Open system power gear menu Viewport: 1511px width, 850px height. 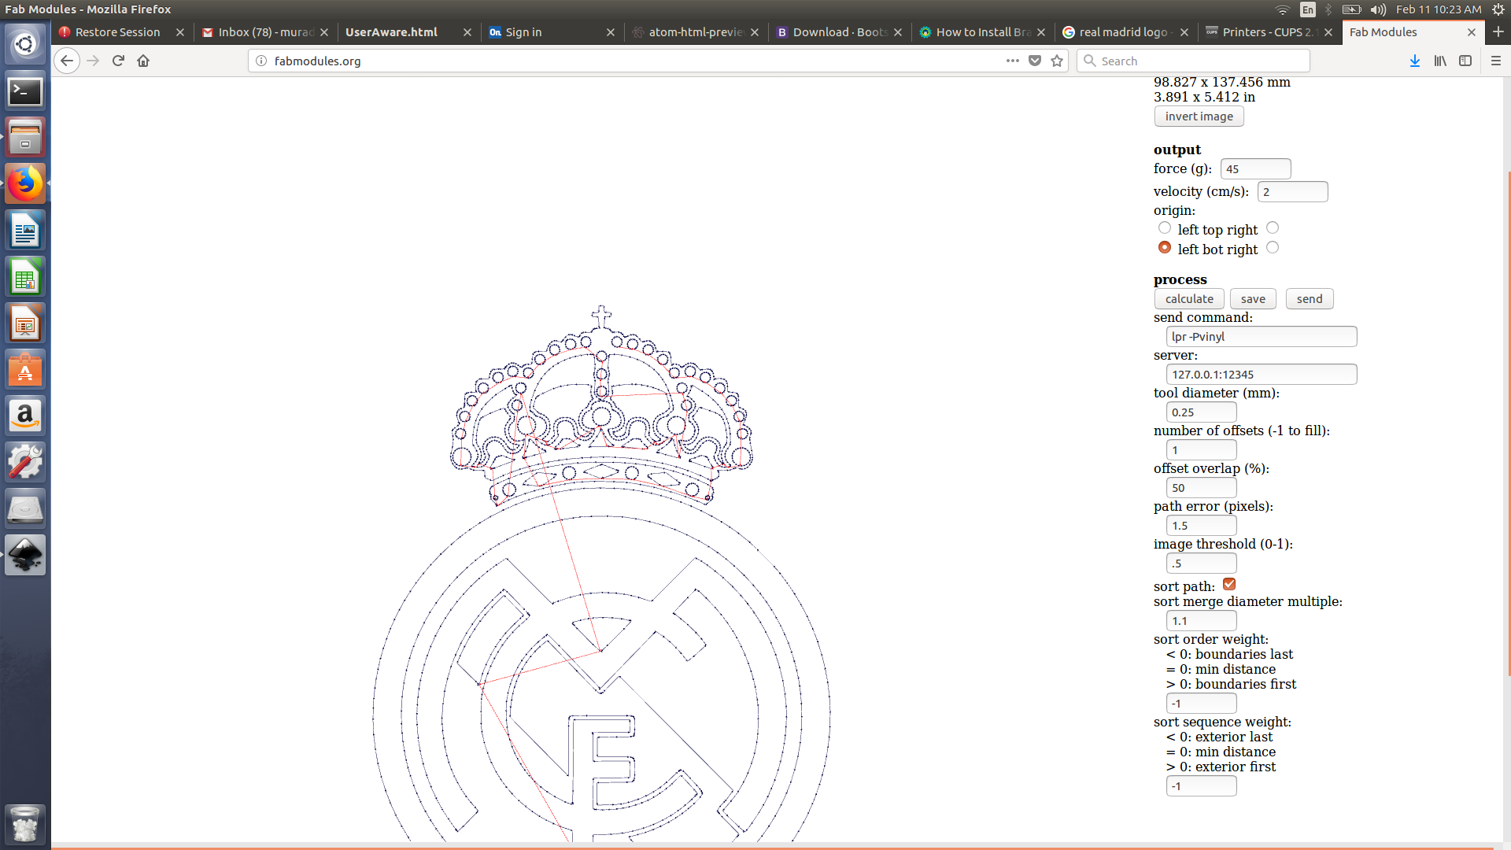click(1498, 9)
